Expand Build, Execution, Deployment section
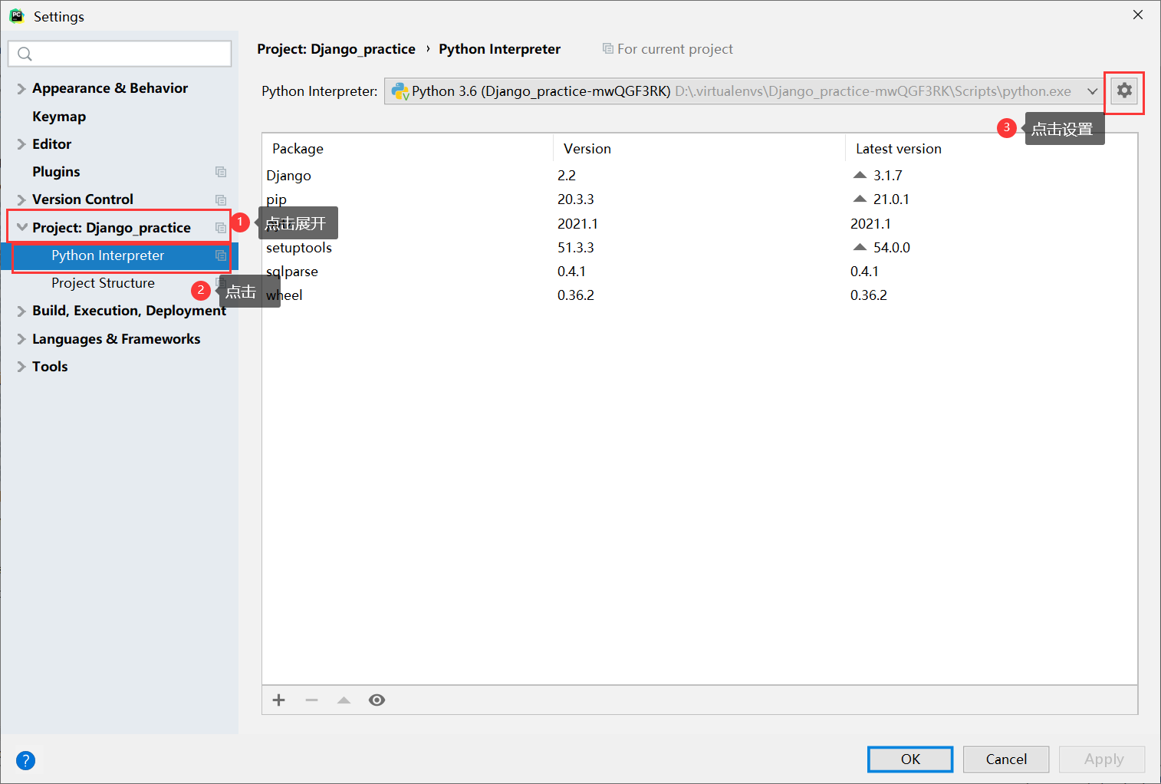This screenshot has height=784, width=1161. 21,311
